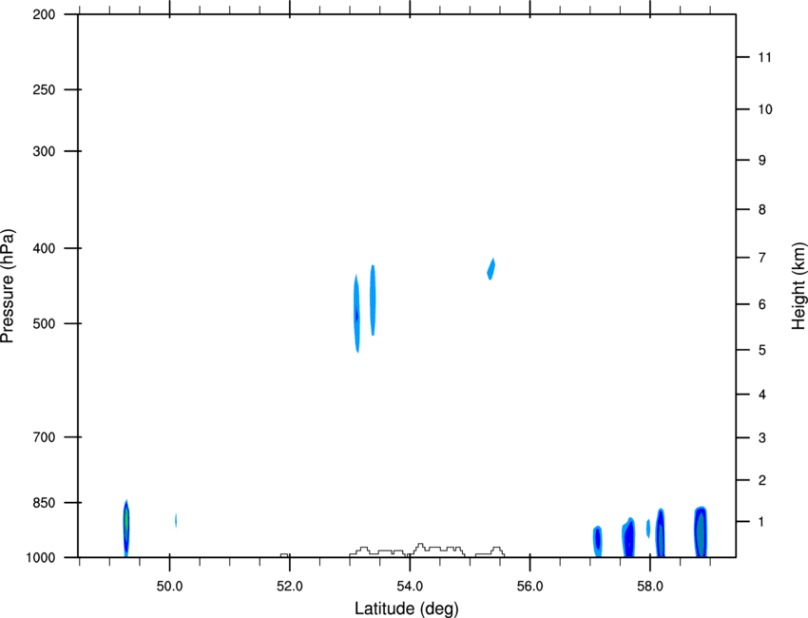808x618 pixels.
Task: Pick the 8 km height tick label
Action: click(x=762, y=209)
